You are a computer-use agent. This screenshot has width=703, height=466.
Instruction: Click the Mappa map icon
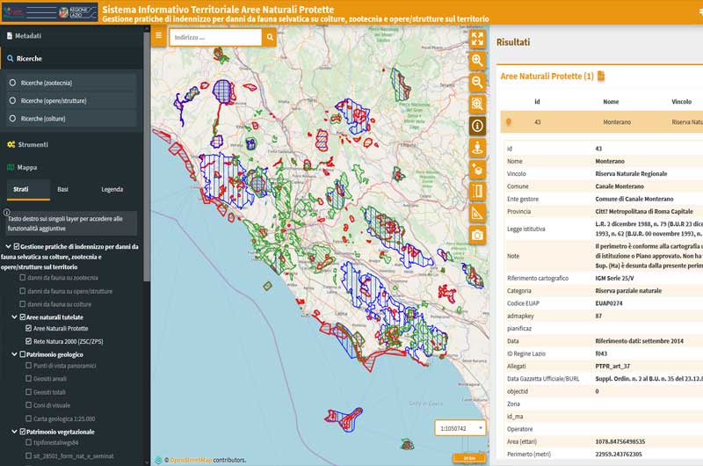tap(11, 167)
